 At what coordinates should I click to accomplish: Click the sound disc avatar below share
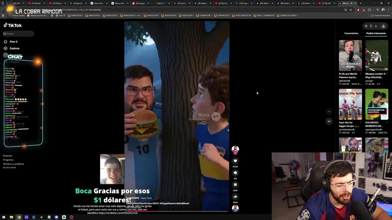click(x=235, y=208)
